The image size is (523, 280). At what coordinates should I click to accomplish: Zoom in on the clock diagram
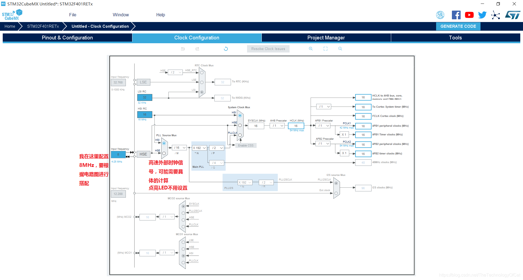(x=311, y=49)
